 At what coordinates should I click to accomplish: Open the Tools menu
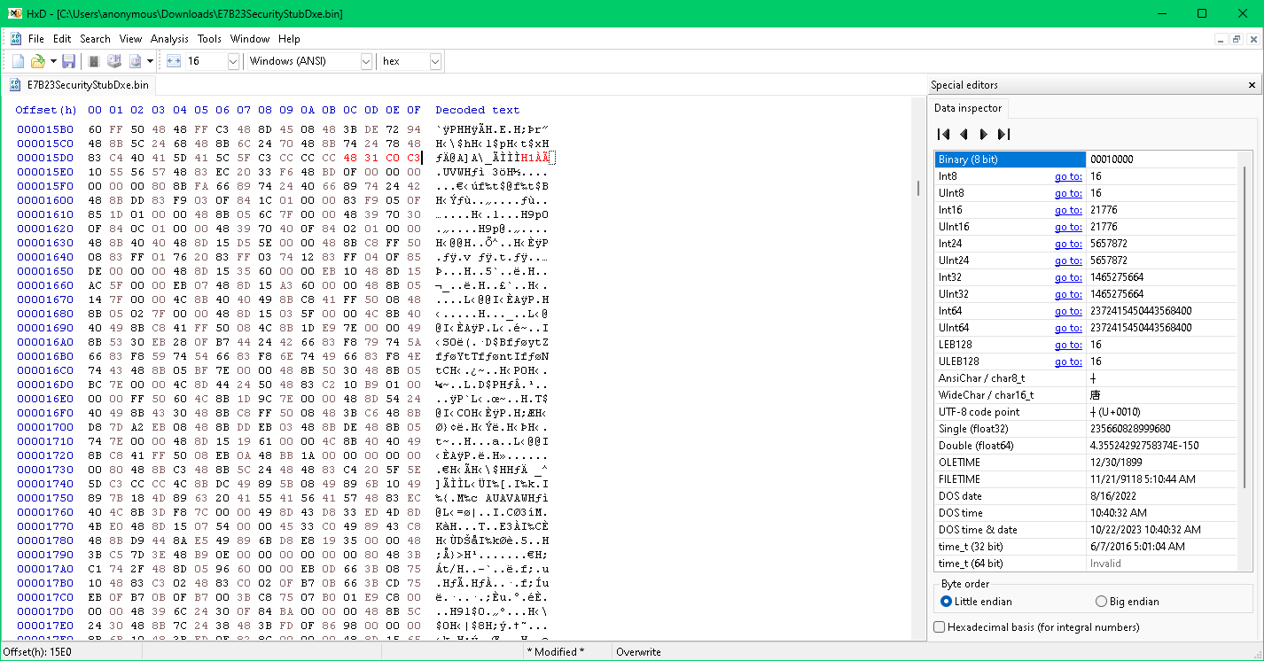(209, 39)
